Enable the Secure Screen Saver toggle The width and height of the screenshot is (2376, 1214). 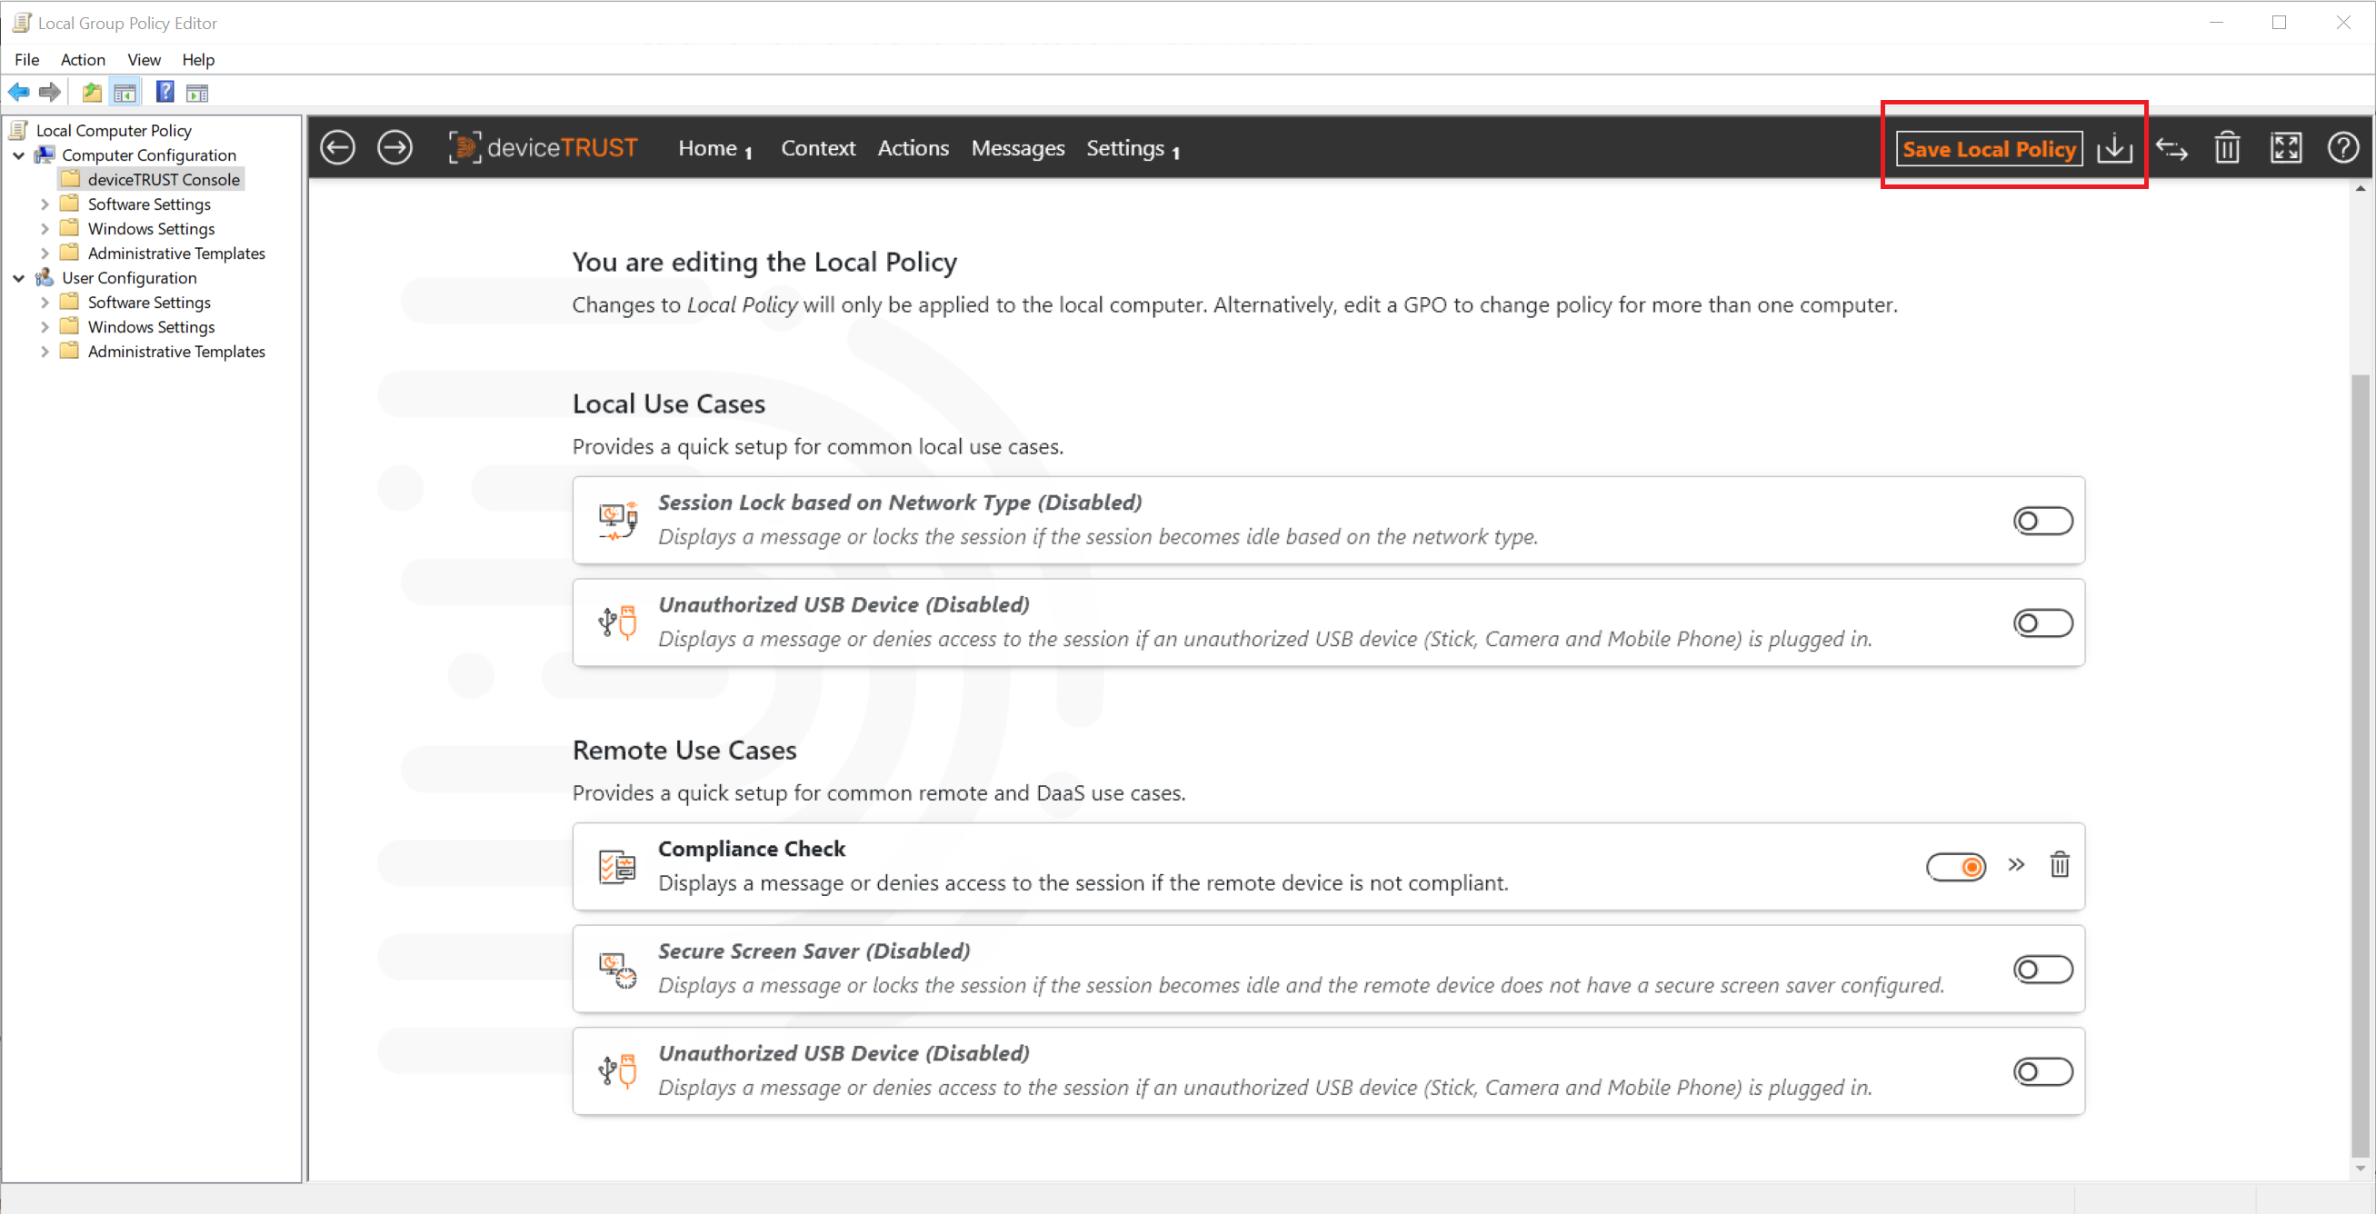coord(2043,969)
